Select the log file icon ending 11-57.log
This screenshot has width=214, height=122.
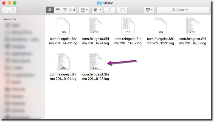pos(128,26)
